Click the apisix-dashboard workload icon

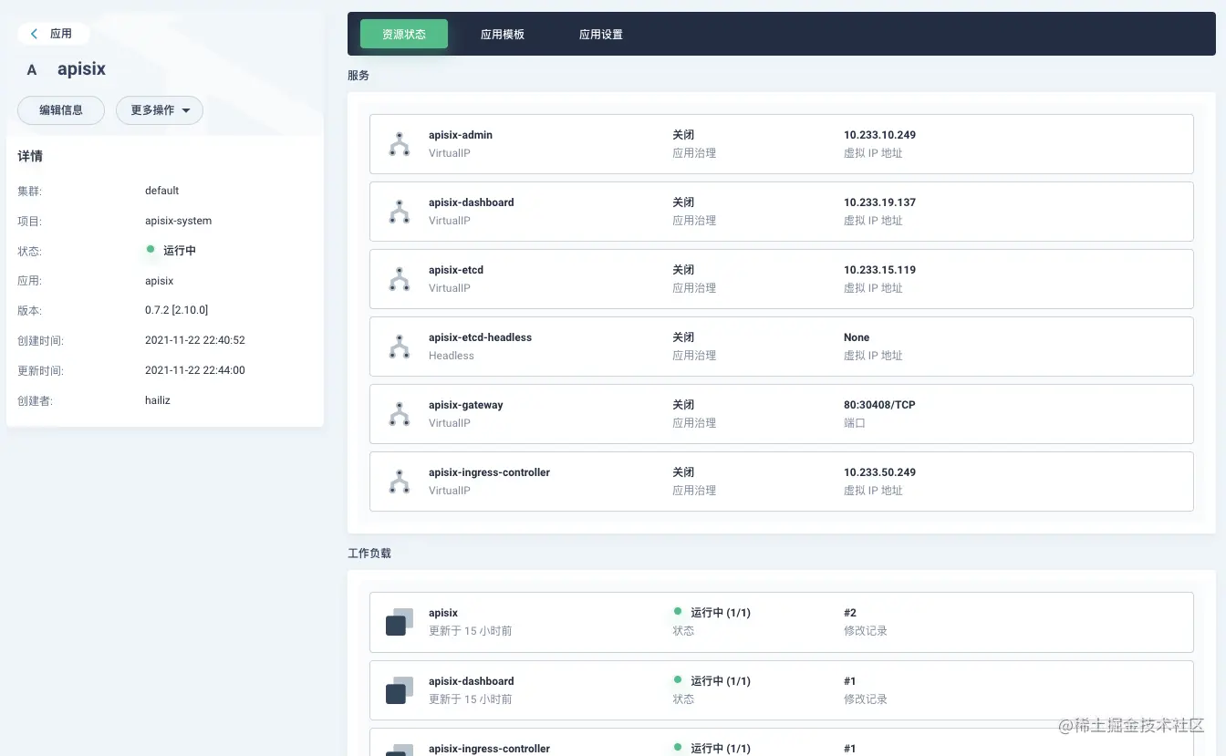[399, 690]
